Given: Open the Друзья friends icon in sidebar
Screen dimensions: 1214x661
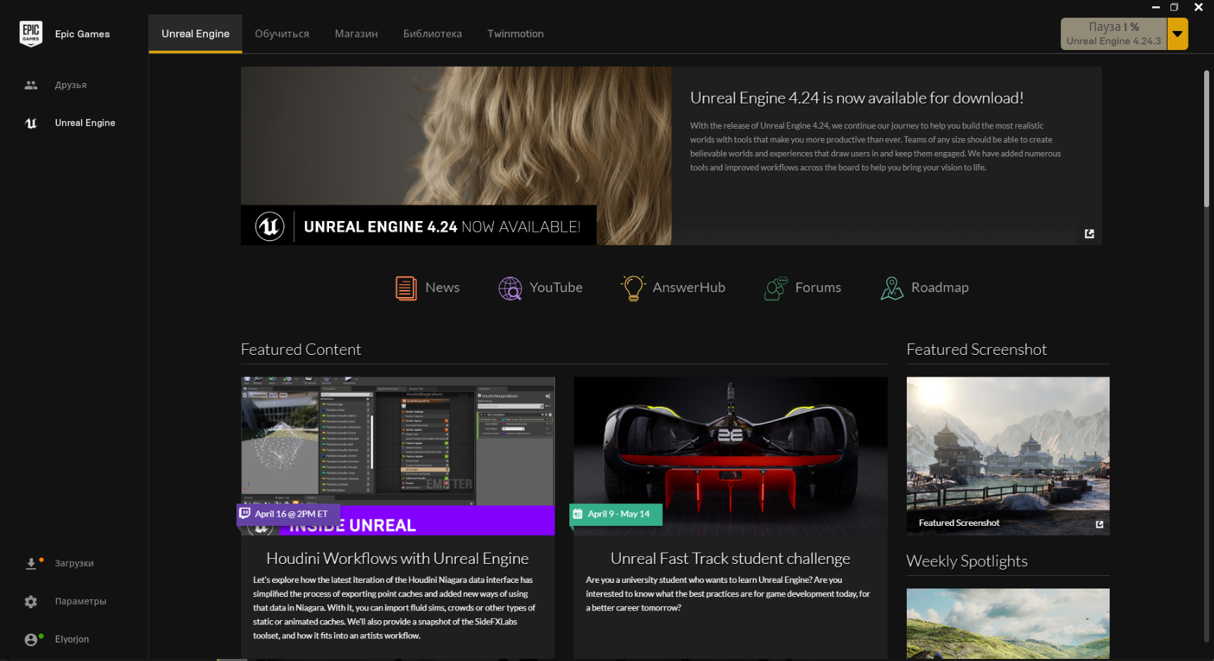Looking at the screenshot, I should click(31, 85).
